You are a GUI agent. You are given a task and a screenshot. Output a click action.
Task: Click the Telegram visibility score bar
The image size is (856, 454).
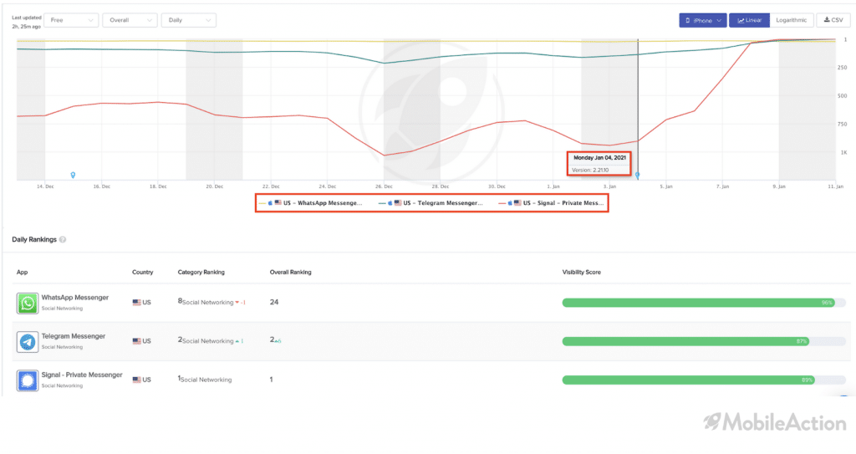(704, 341)
